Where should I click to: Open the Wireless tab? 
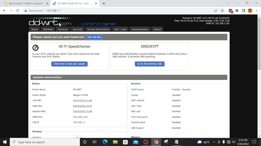48,29
